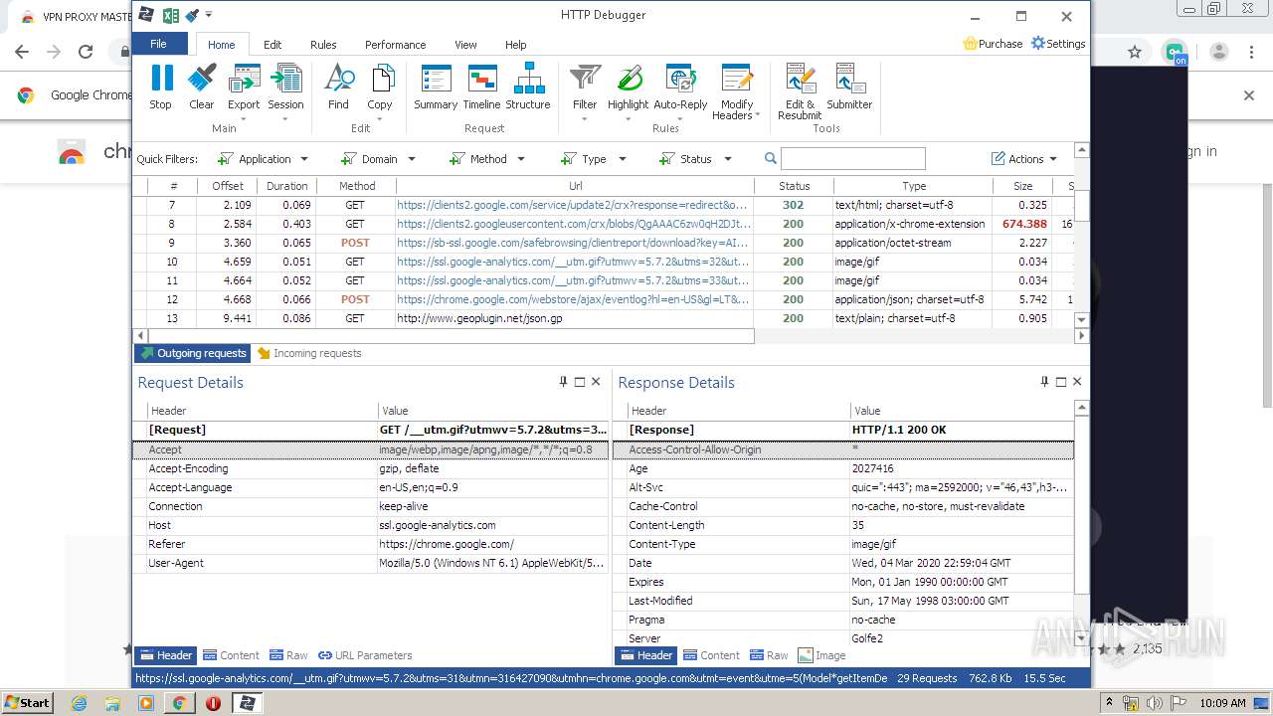Expand the Export dropdown arrow
Image resolution: width=1273 pixels, height=716 pixels.
click(x=244, y=119)
